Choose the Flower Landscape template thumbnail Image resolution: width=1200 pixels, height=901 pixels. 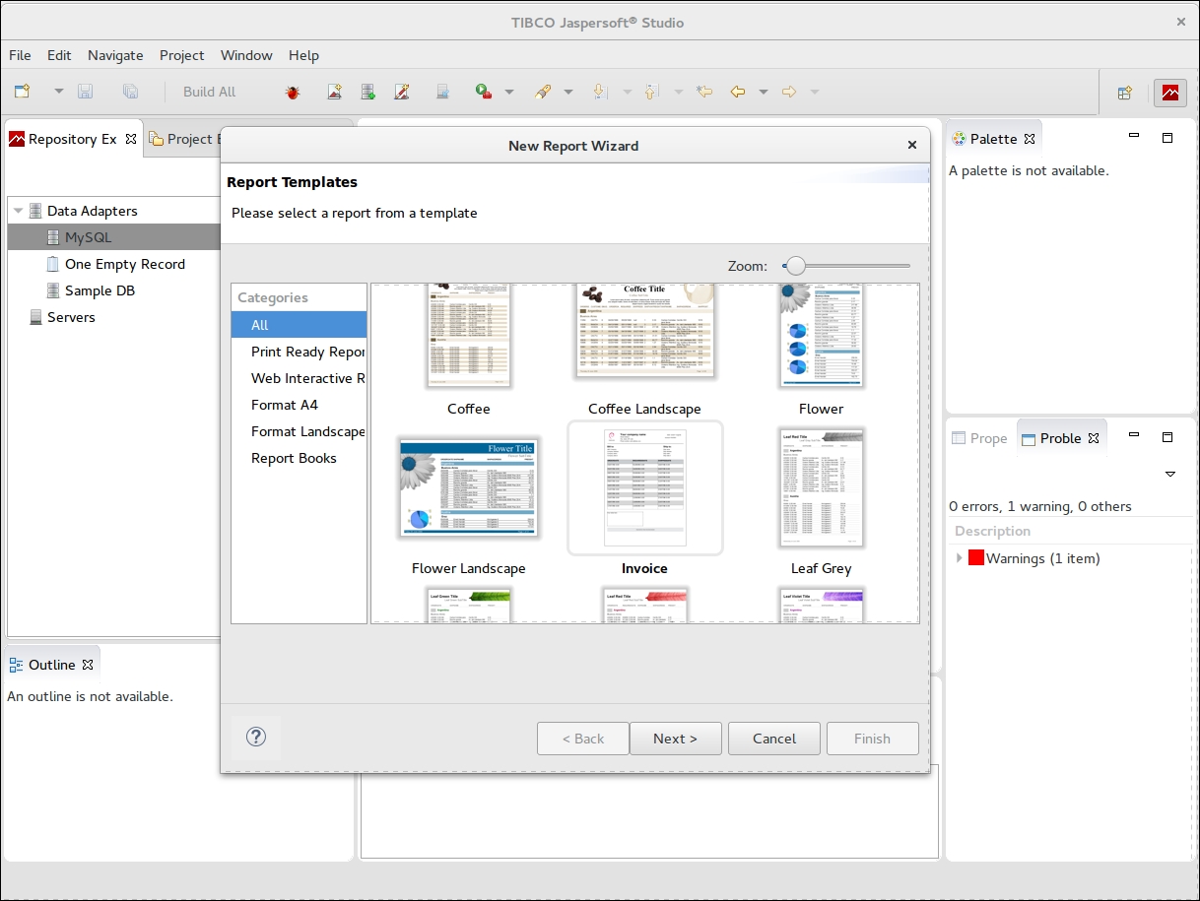pos(469,488)
